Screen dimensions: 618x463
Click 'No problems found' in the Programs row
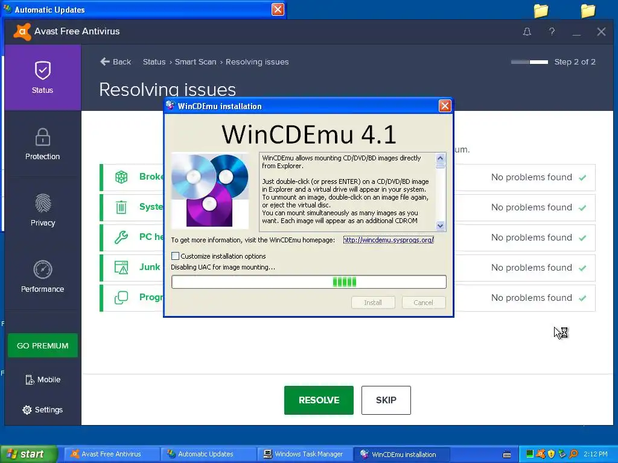531,298
